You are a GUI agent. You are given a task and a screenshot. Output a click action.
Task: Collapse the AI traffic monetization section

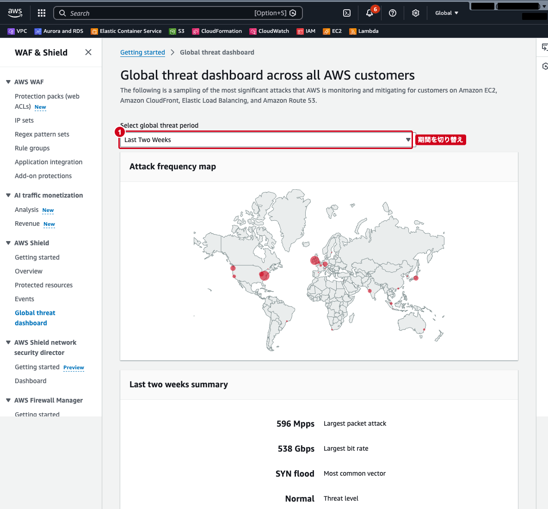tap(8, 195)
